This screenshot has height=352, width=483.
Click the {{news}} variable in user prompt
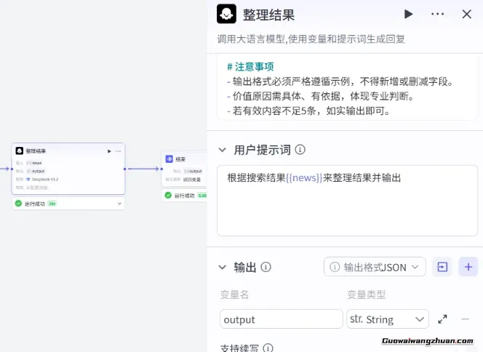tap(304, 178)
